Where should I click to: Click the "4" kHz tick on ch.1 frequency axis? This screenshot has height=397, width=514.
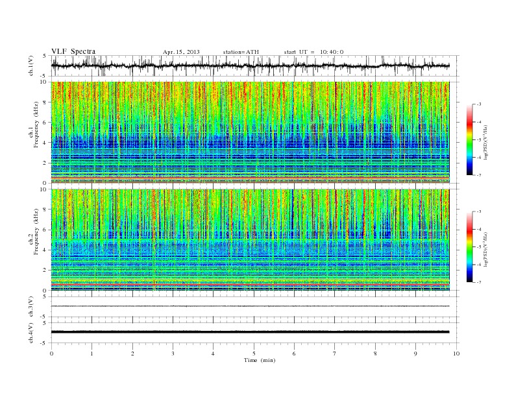(45, 143)
